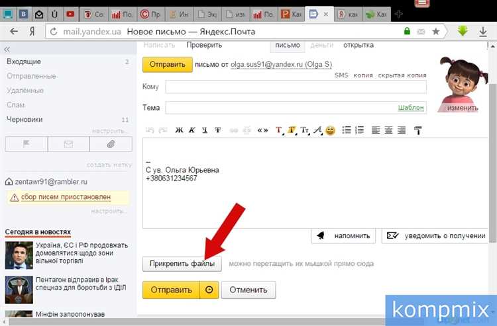Open scheduled send clock button

pos(208,290)
